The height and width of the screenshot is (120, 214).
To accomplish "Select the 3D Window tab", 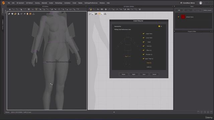I will click(x=45, y=6).
